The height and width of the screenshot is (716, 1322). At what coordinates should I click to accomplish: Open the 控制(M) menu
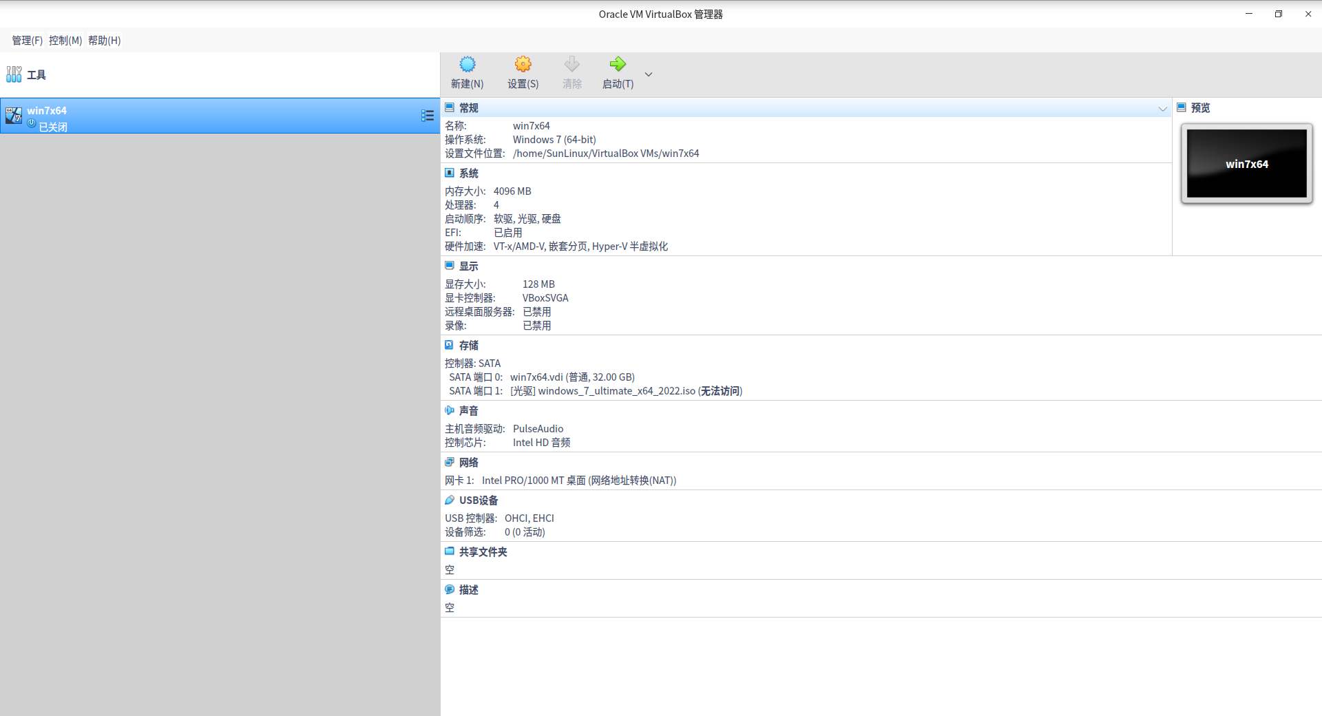coord(65,41)
